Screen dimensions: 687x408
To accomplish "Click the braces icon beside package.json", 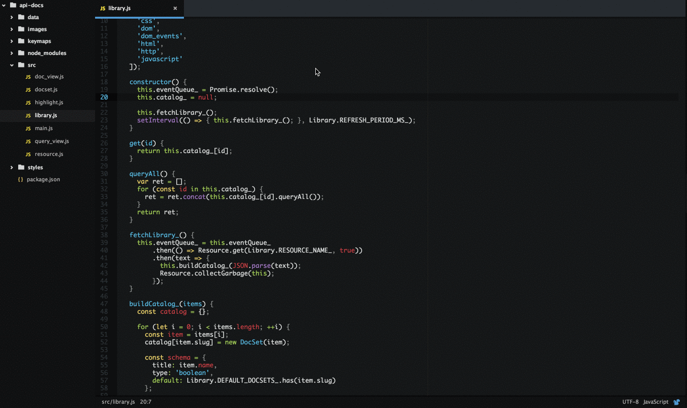I will tap(21, 179).
